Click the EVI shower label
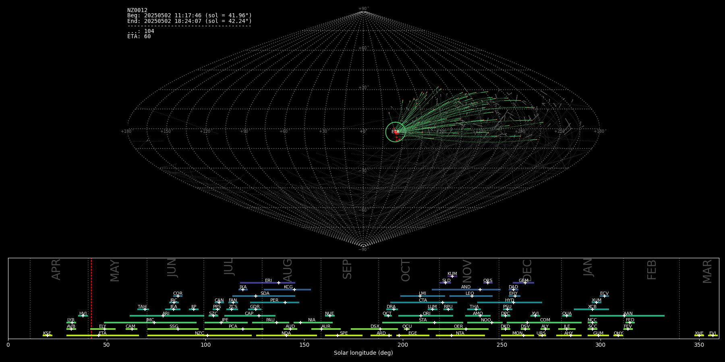The width and height of the screenshot is (725, 362). pyautogui.click(x=713, y=333)
